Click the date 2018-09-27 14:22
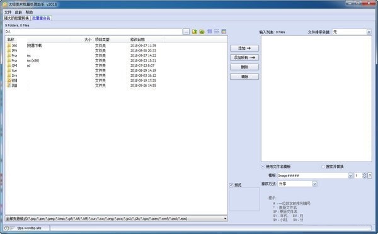The height and width of the screenshot is (234, 378). [x=143, y=55]
